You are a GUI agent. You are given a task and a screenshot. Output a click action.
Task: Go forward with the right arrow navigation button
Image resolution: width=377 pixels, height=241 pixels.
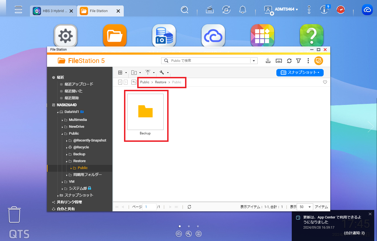(x=126, y=82)
